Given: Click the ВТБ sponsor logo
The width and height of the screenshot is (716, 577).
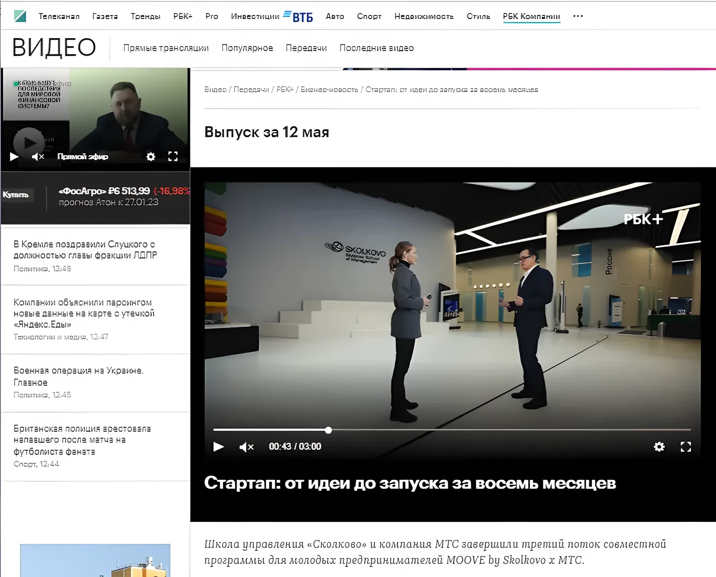Looking at the screenshot, I should point(298,17).
